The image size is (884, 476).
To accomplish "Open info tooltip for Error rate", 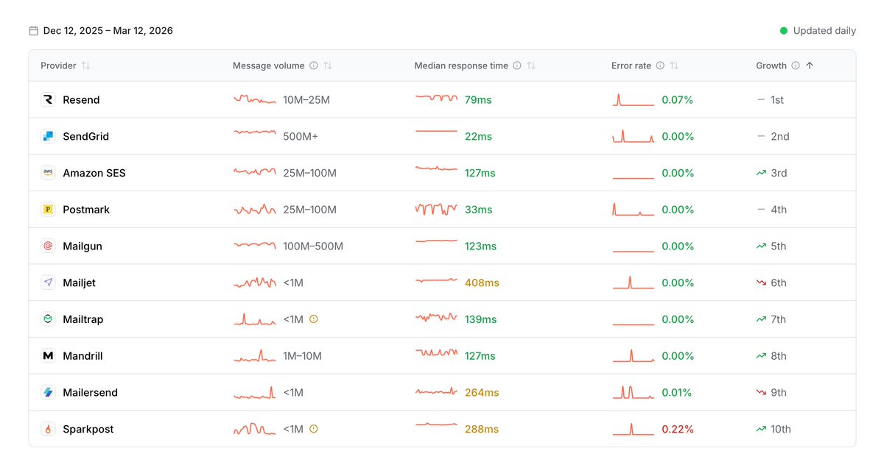I will [x=660, y=65].
